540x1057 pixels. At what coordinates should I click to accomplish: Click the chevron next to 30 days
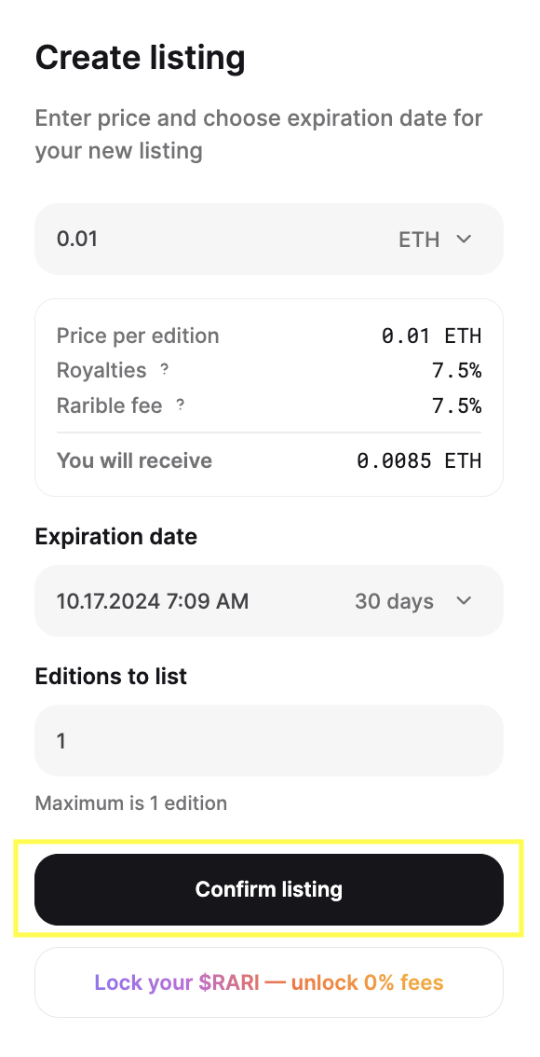pos(463,601)
